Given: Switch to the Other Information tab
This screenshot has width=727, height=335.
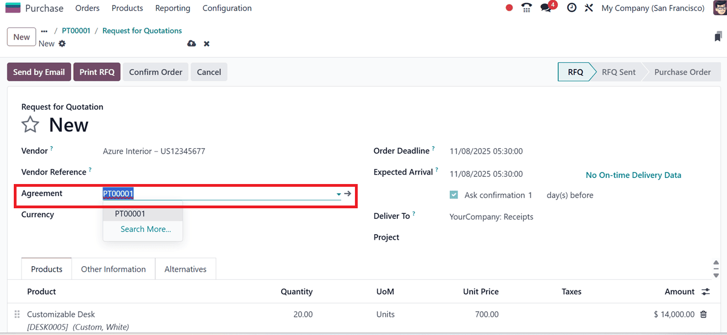Looking at the screenshot, I should [113, 269].
